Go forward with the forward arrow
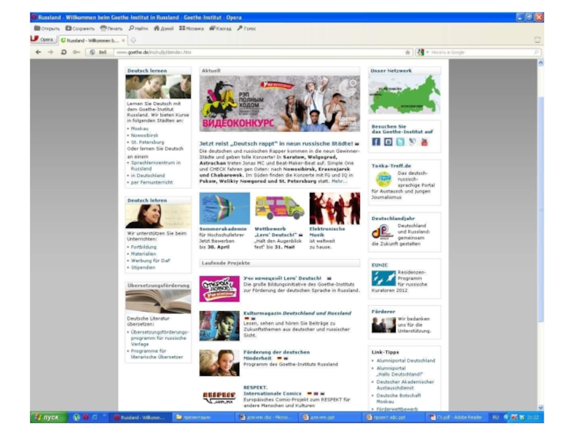Viewport: 583px width, 437px height. click(x=50, y=52)
